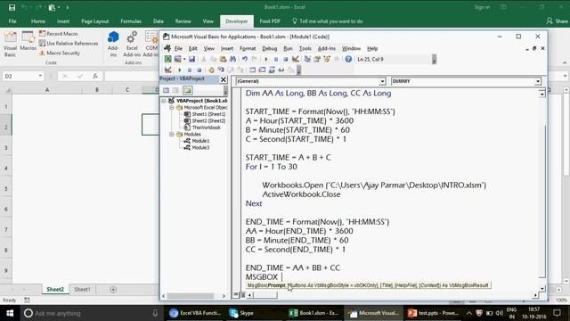Open the Tools menu in VBA editor
The image size is (570, 321).
click(305, 48)
